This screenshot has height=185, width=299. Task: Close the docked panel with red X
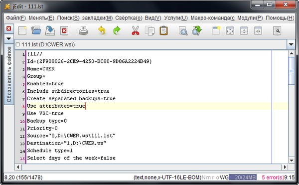pyautogui.click(x=9, y=28)
